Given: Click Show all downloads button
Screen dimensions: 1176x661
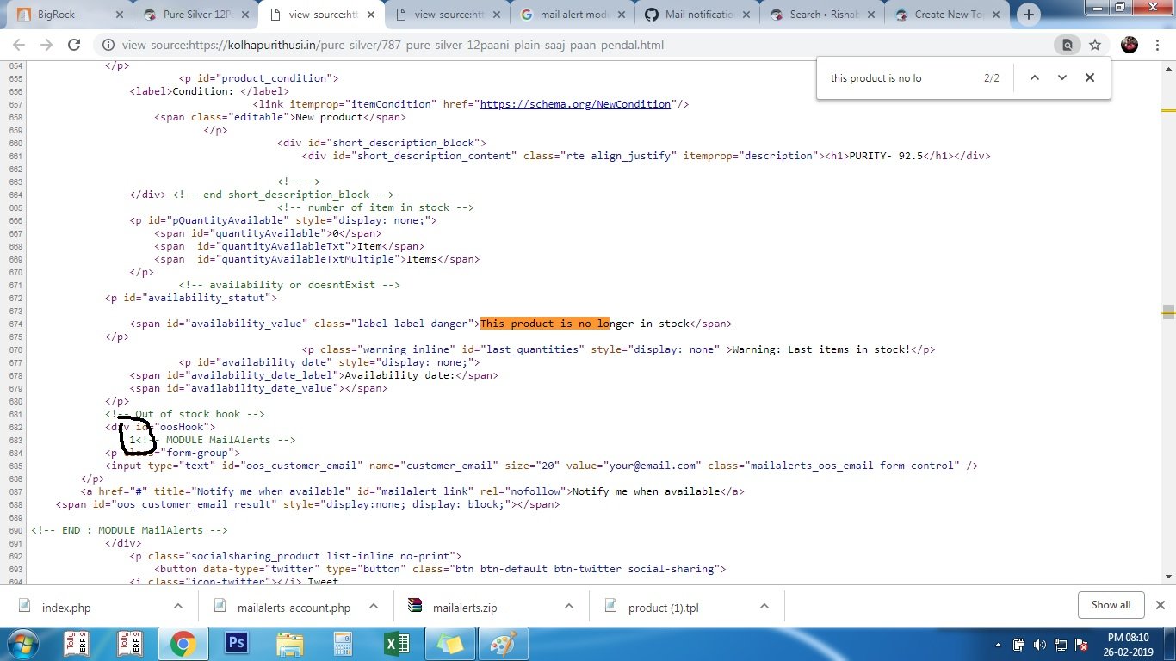Looking at the screenshot, I should click(1111, 605).
